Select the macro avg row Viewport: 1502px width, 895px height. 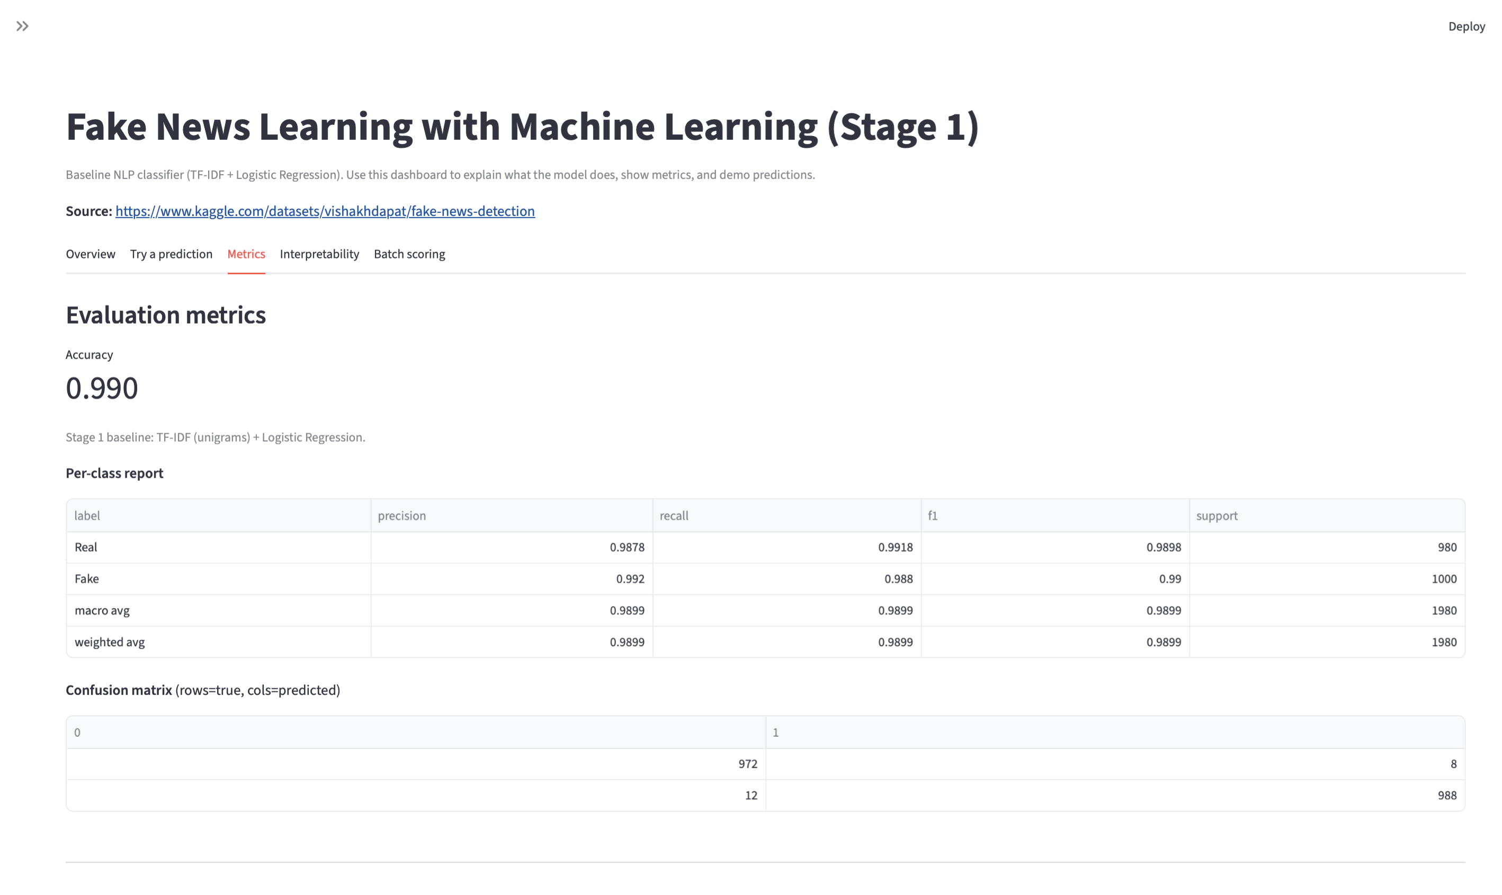click(x=102, y=610)
